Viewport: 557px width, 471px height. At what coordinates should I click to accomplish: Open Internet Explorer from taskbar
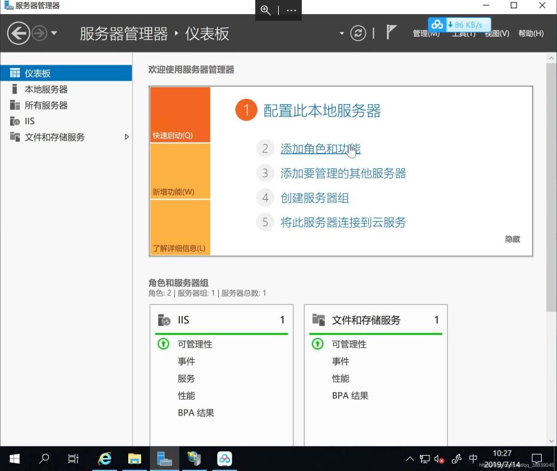[105, 459]
